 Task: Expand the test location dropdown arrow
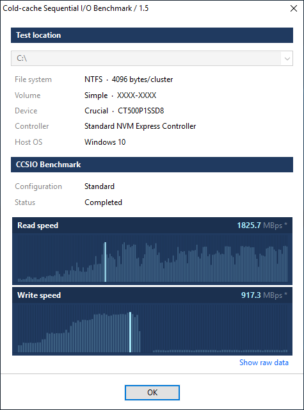click(x=287, y=58)
